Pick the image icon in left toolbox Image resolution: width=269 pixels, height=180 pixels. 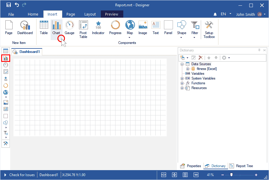pos(6,102)
